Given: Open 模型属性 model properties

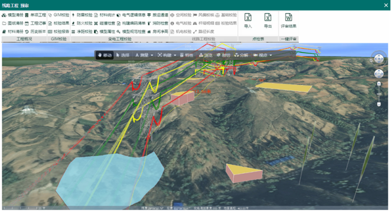Looking at the screenshot, I should 105,31.
